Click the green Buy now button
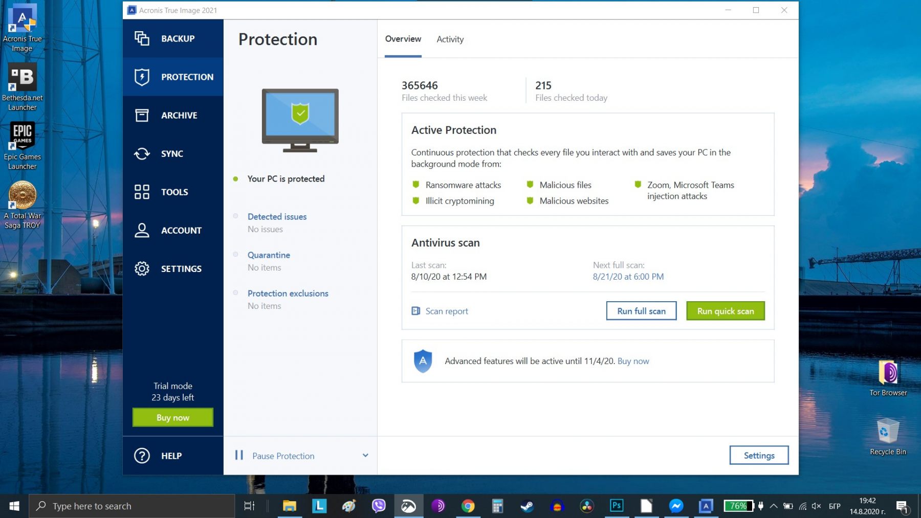Image resolution: width=921 pixels, height=518 pixels. tap(173, 417)
